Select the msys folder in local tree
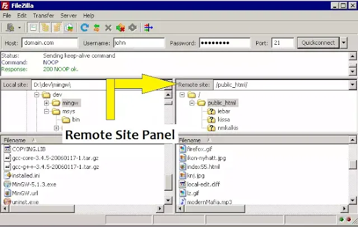The height and width of the screenshot is (227, 358). point(68,111)
